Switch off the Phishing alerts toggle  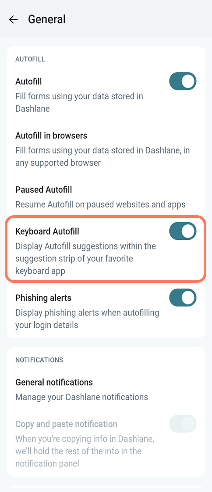(183, 297)
